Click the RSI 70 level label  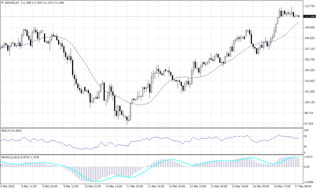pyautogui.click(x=306, y=137)
